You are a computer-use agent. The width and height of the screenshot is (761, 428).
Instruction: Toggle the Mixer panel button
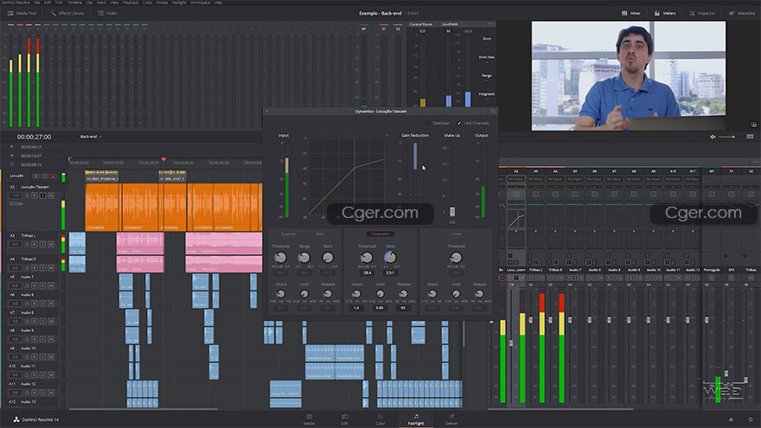pyautogui.click(x=631, y=13)
